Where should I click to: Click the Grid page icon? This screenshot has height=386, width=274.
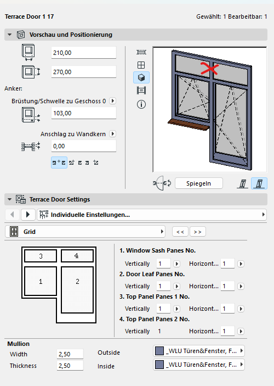tap(14, 232)
